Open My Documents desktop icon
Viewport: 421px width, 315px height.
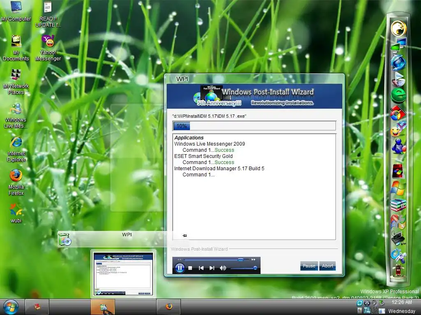pyautogui.click(x=16, y=48)
